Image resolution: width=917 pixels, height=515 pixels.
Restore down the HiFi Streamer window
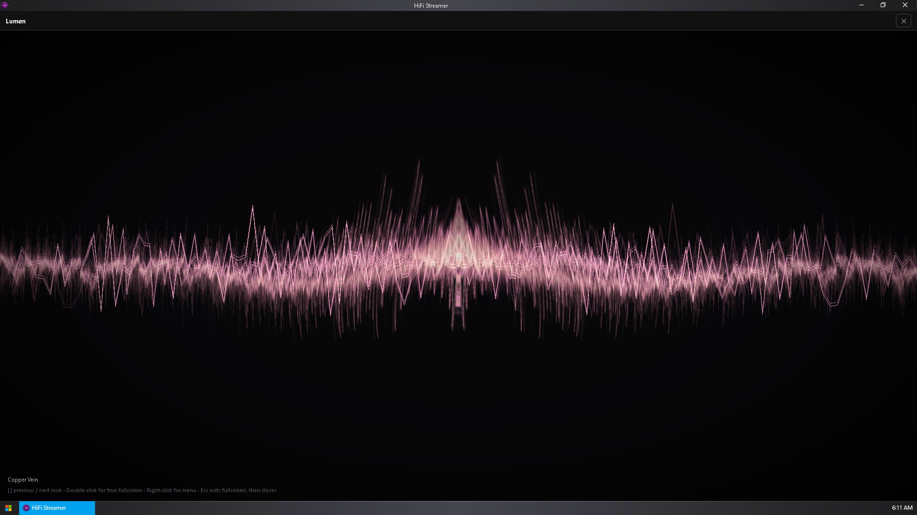pos(883,5)
